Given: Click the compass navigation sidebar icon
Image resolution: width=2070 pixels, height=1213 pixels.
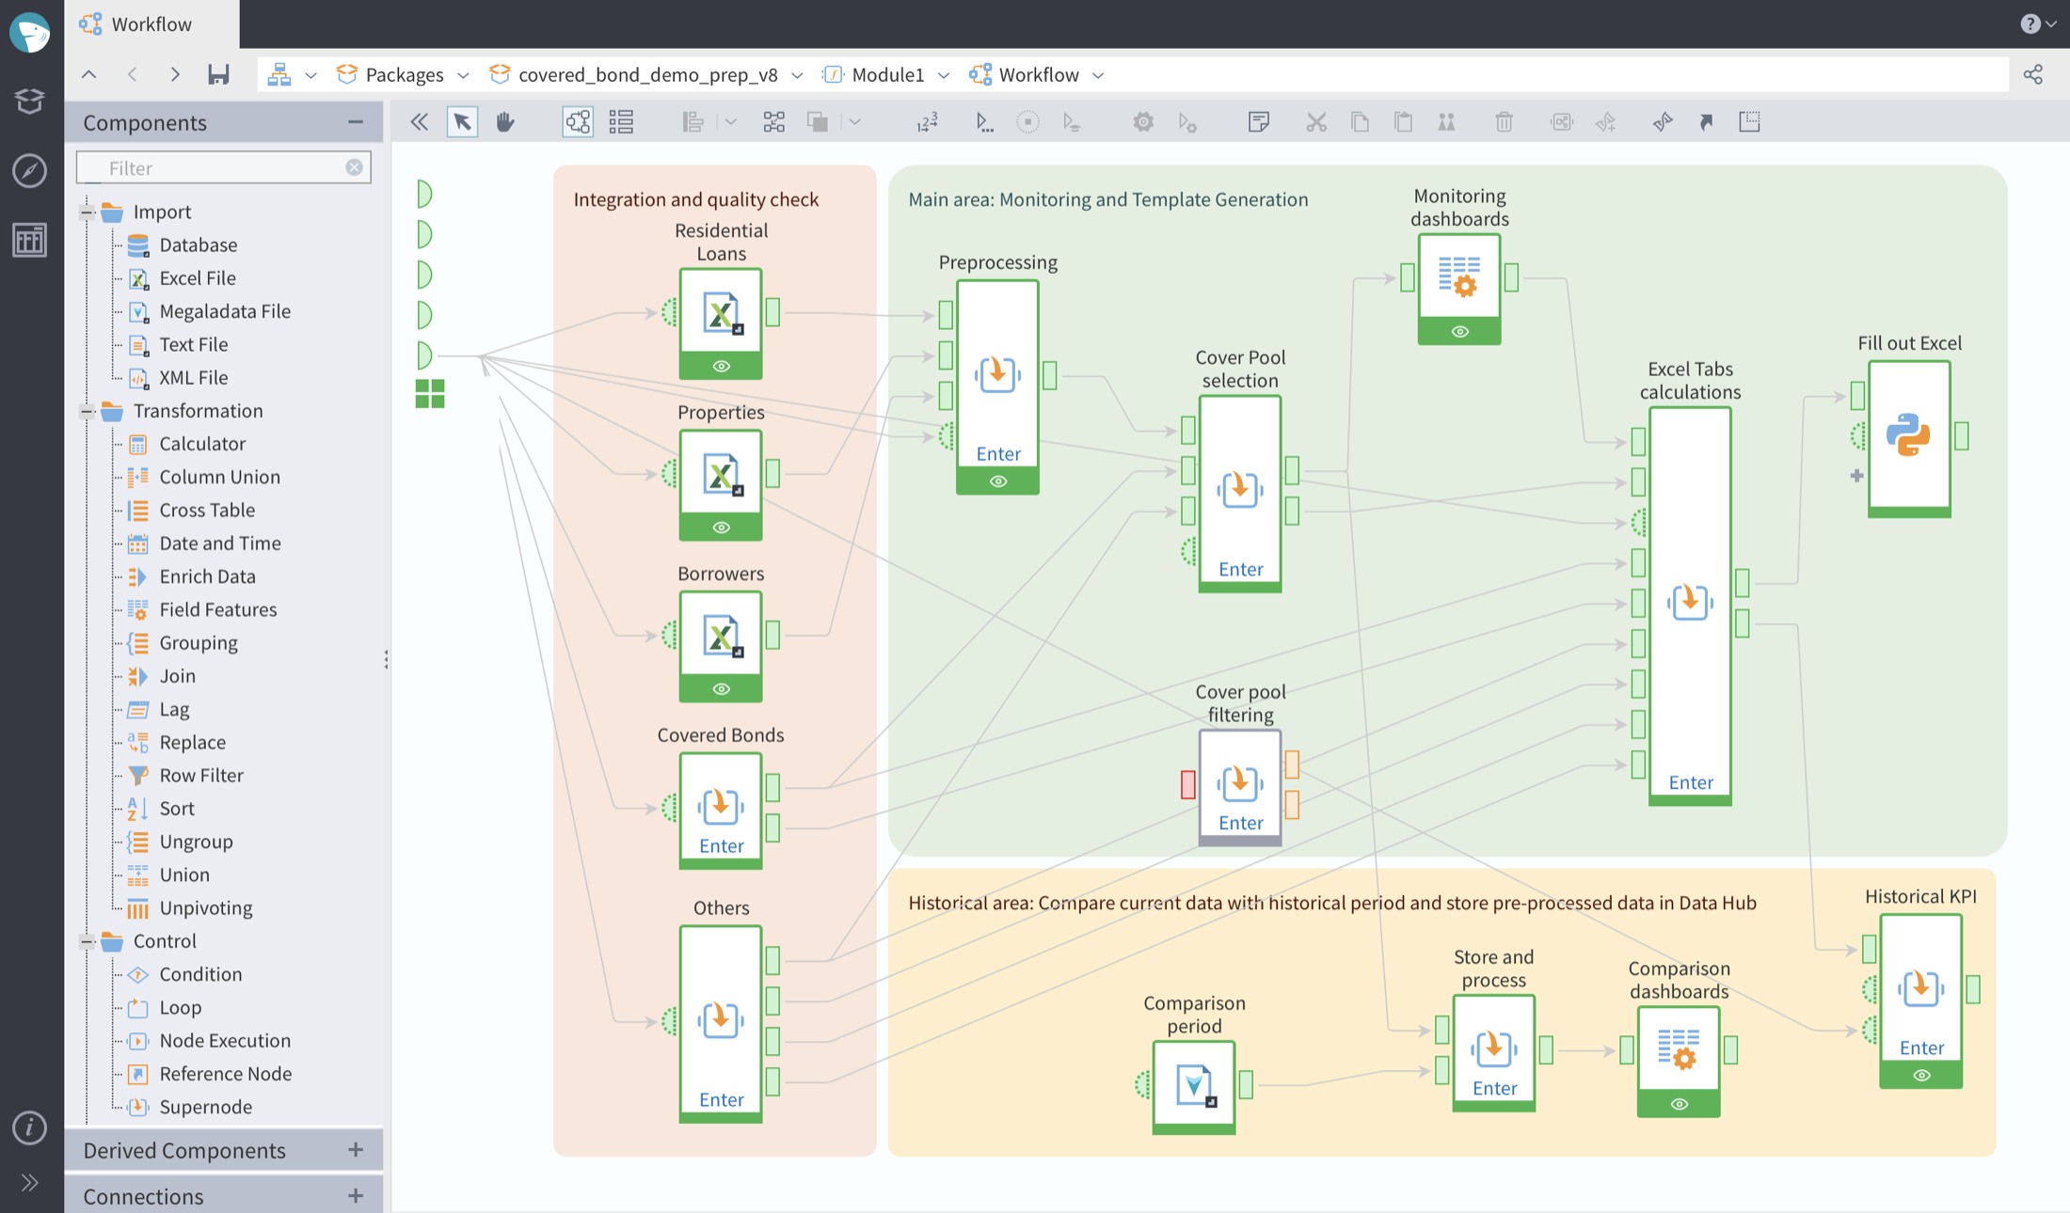Looking at the screenshot, I should coord(29,170).
